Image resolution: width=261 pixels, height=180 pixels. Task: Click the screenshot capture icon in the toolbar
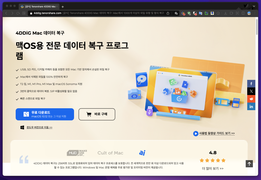pos(237,13)
